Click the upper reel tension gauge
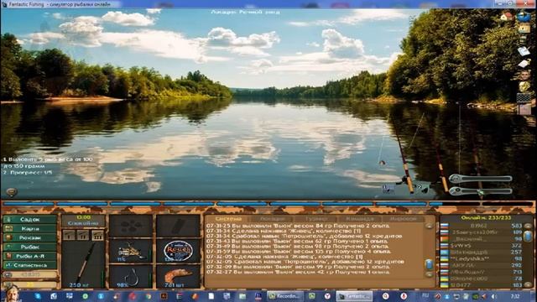Screen dimensions: 537x302 click(x=481, y=179)
